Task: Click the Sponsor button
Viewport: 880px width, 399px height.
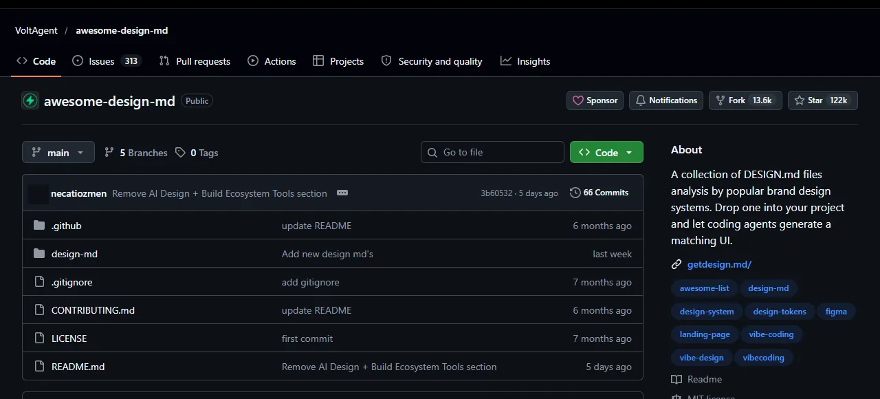Action: [x=595, y=100]
